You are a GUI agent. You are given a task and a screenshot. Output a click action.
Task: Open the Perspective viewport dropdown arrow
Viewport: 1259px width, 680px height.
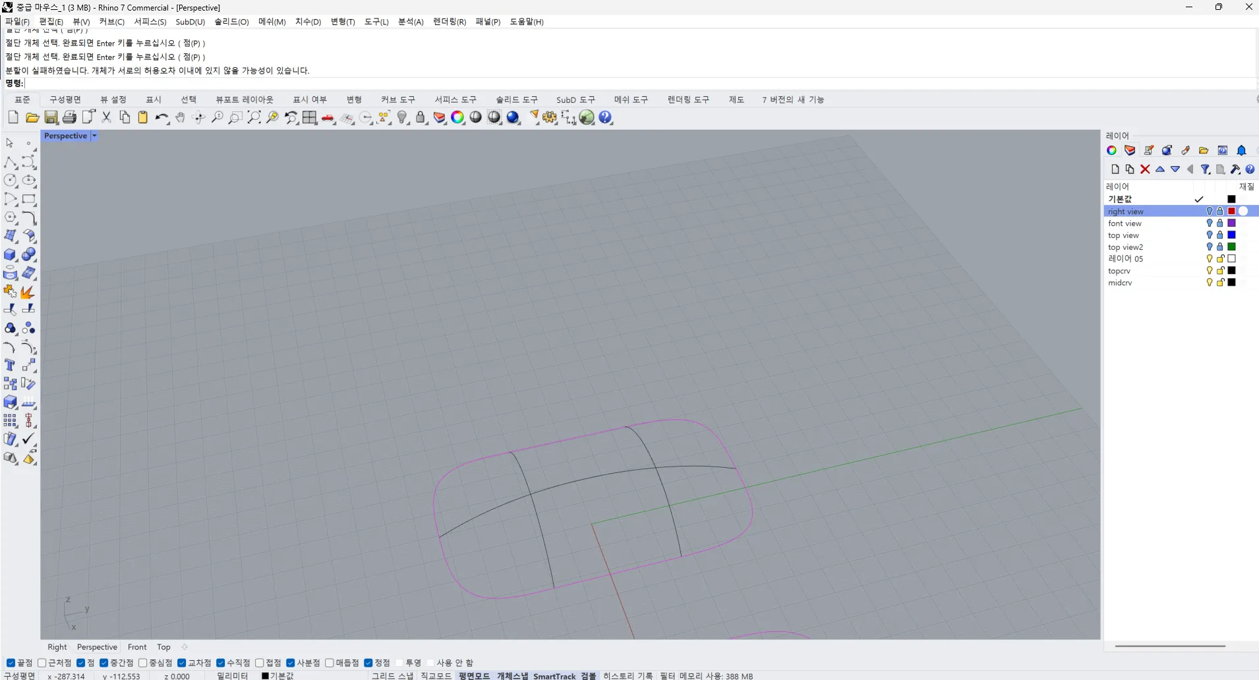click(94, 136)
